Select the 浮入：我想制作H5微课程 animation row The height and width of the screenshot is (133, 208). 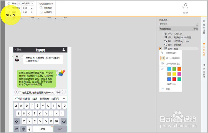tap(179, 38)
